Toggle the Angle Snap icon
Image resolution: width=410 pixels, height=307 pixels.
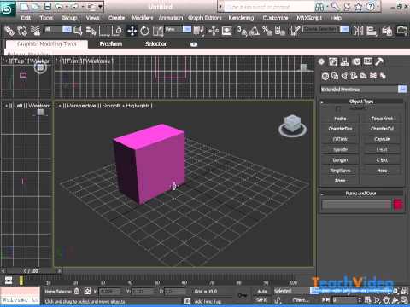255,31
